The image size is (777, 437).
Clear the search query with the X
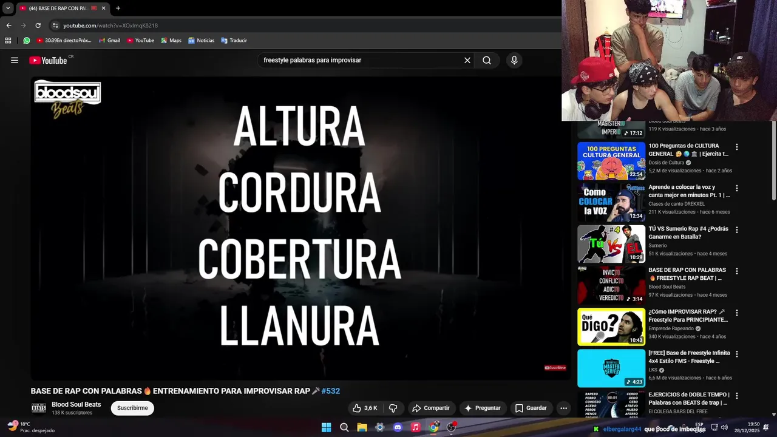pyautogui.click(x=467, y=60)
